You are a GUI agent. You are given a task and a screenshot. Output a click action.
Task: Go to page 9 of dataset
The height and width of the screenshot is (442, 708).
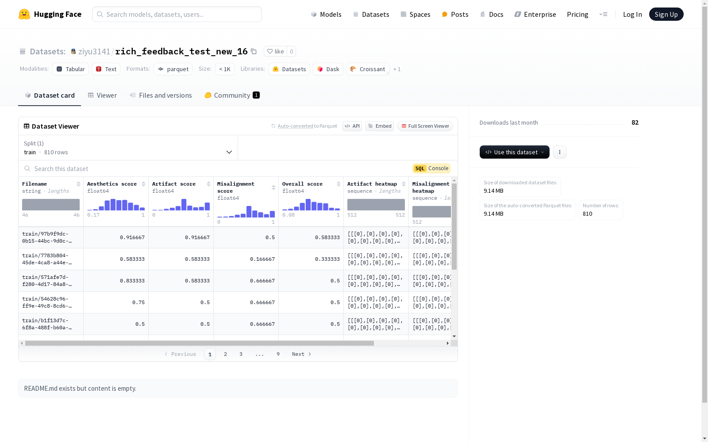pos(278,354)
